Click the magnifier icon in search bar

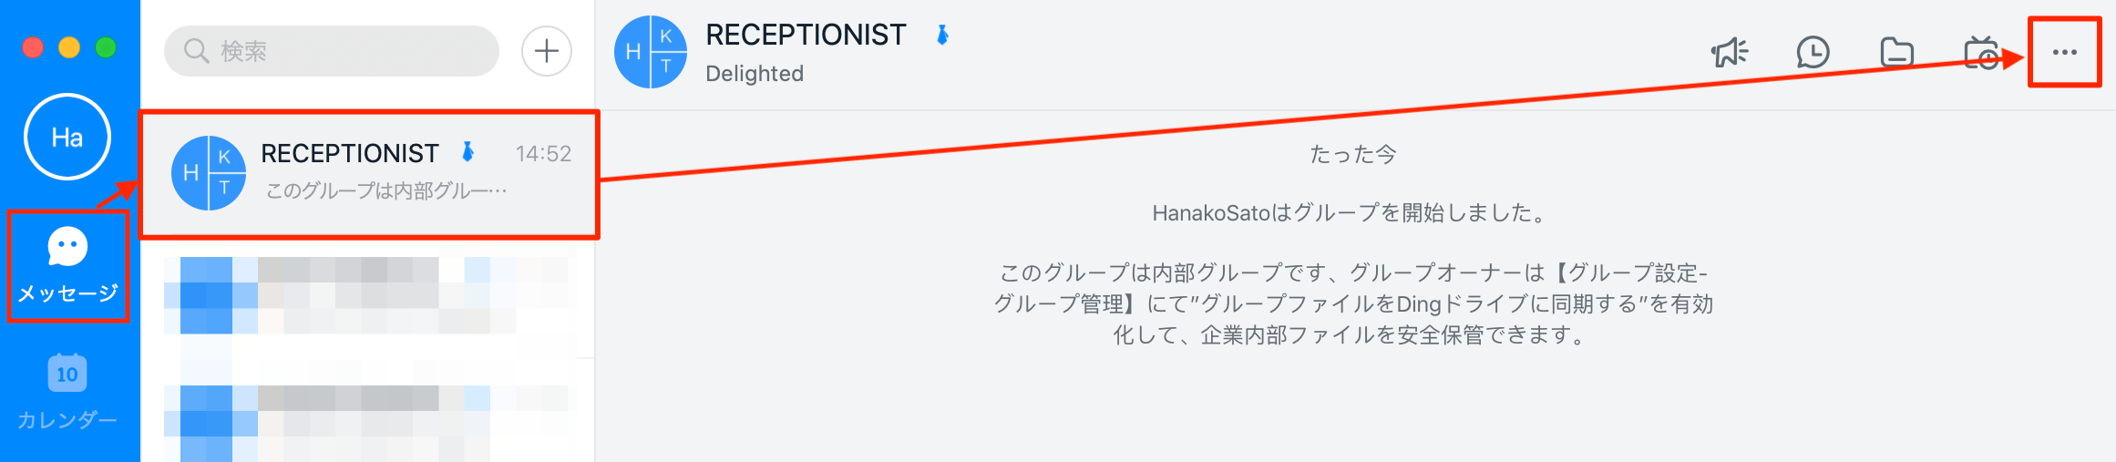point(196,51)
